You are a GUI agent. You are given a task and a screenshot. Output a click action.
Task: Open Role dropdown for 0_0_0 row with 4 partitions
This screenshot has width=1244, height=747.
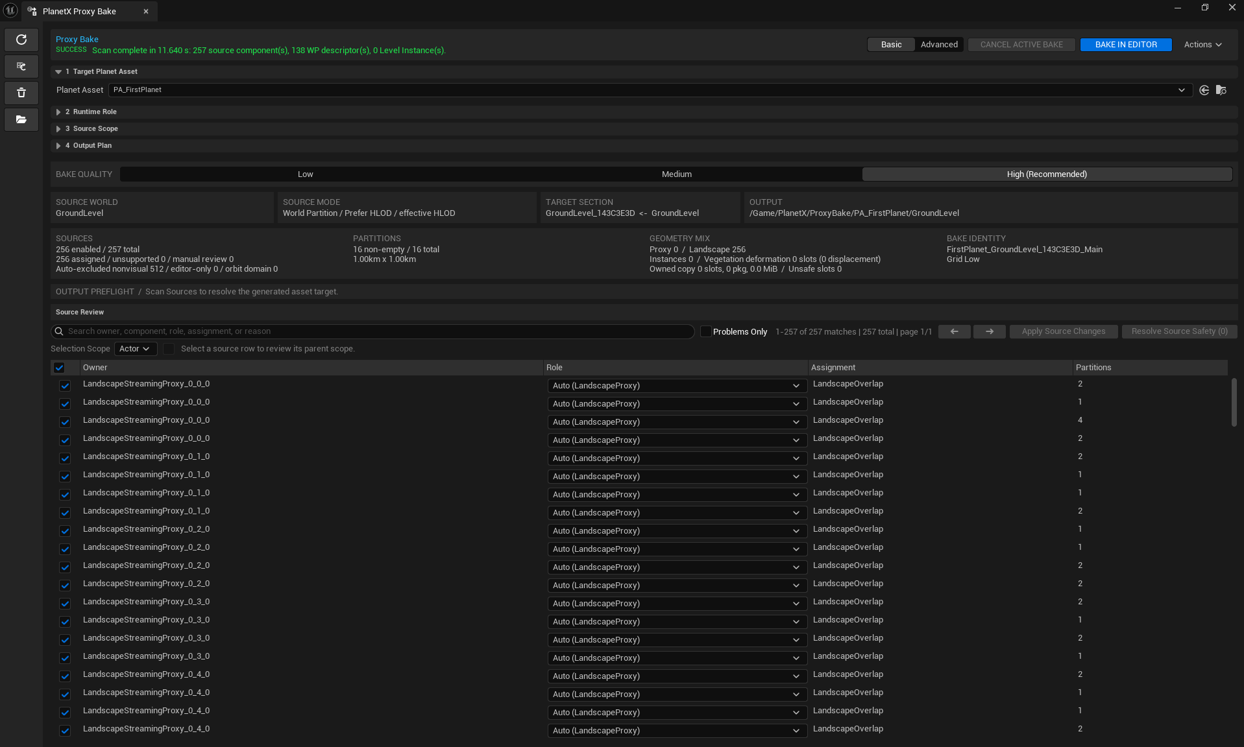tap(677, 422)
